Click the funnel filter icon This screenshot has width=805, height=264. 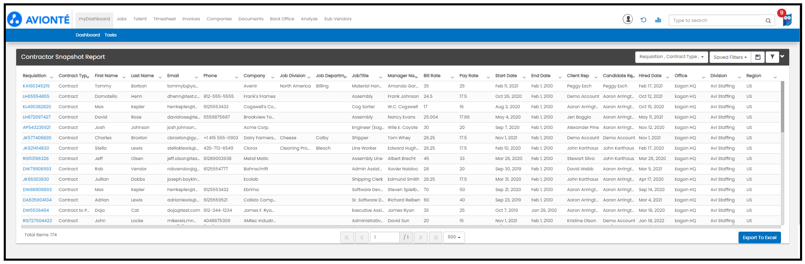click(772, 57)
